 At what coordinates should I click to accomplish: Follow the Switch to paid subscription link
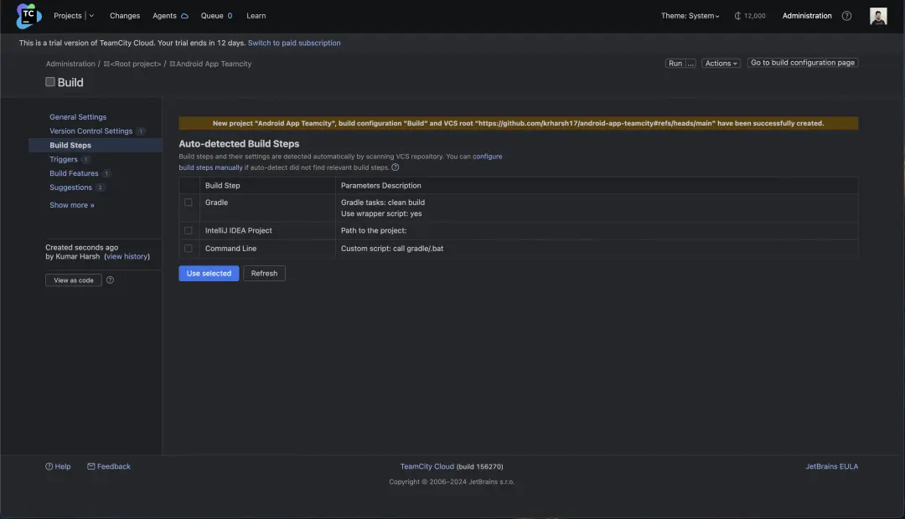[294, 43]
